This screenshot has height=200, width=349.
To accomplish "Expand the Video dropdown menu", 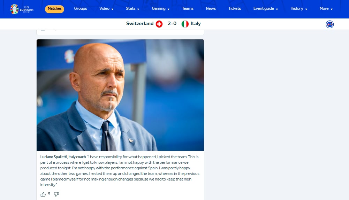I will point(106,9).
